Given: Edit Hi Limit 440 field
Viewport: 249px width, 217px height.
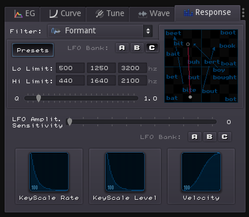Looking at the screenshot, I should point(70,80).
